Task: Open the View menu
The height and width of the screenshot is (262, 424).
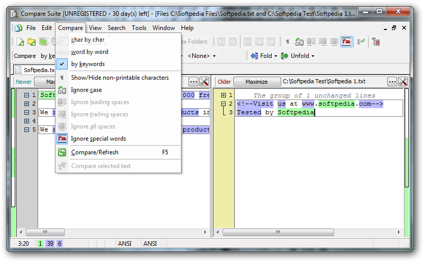Action: (95, 28)
